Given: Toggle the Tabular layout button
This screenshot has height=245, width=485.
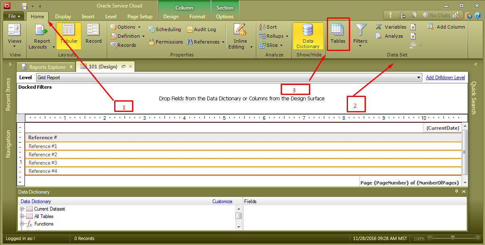Looking at the screenshot, I should coord(69,36).
